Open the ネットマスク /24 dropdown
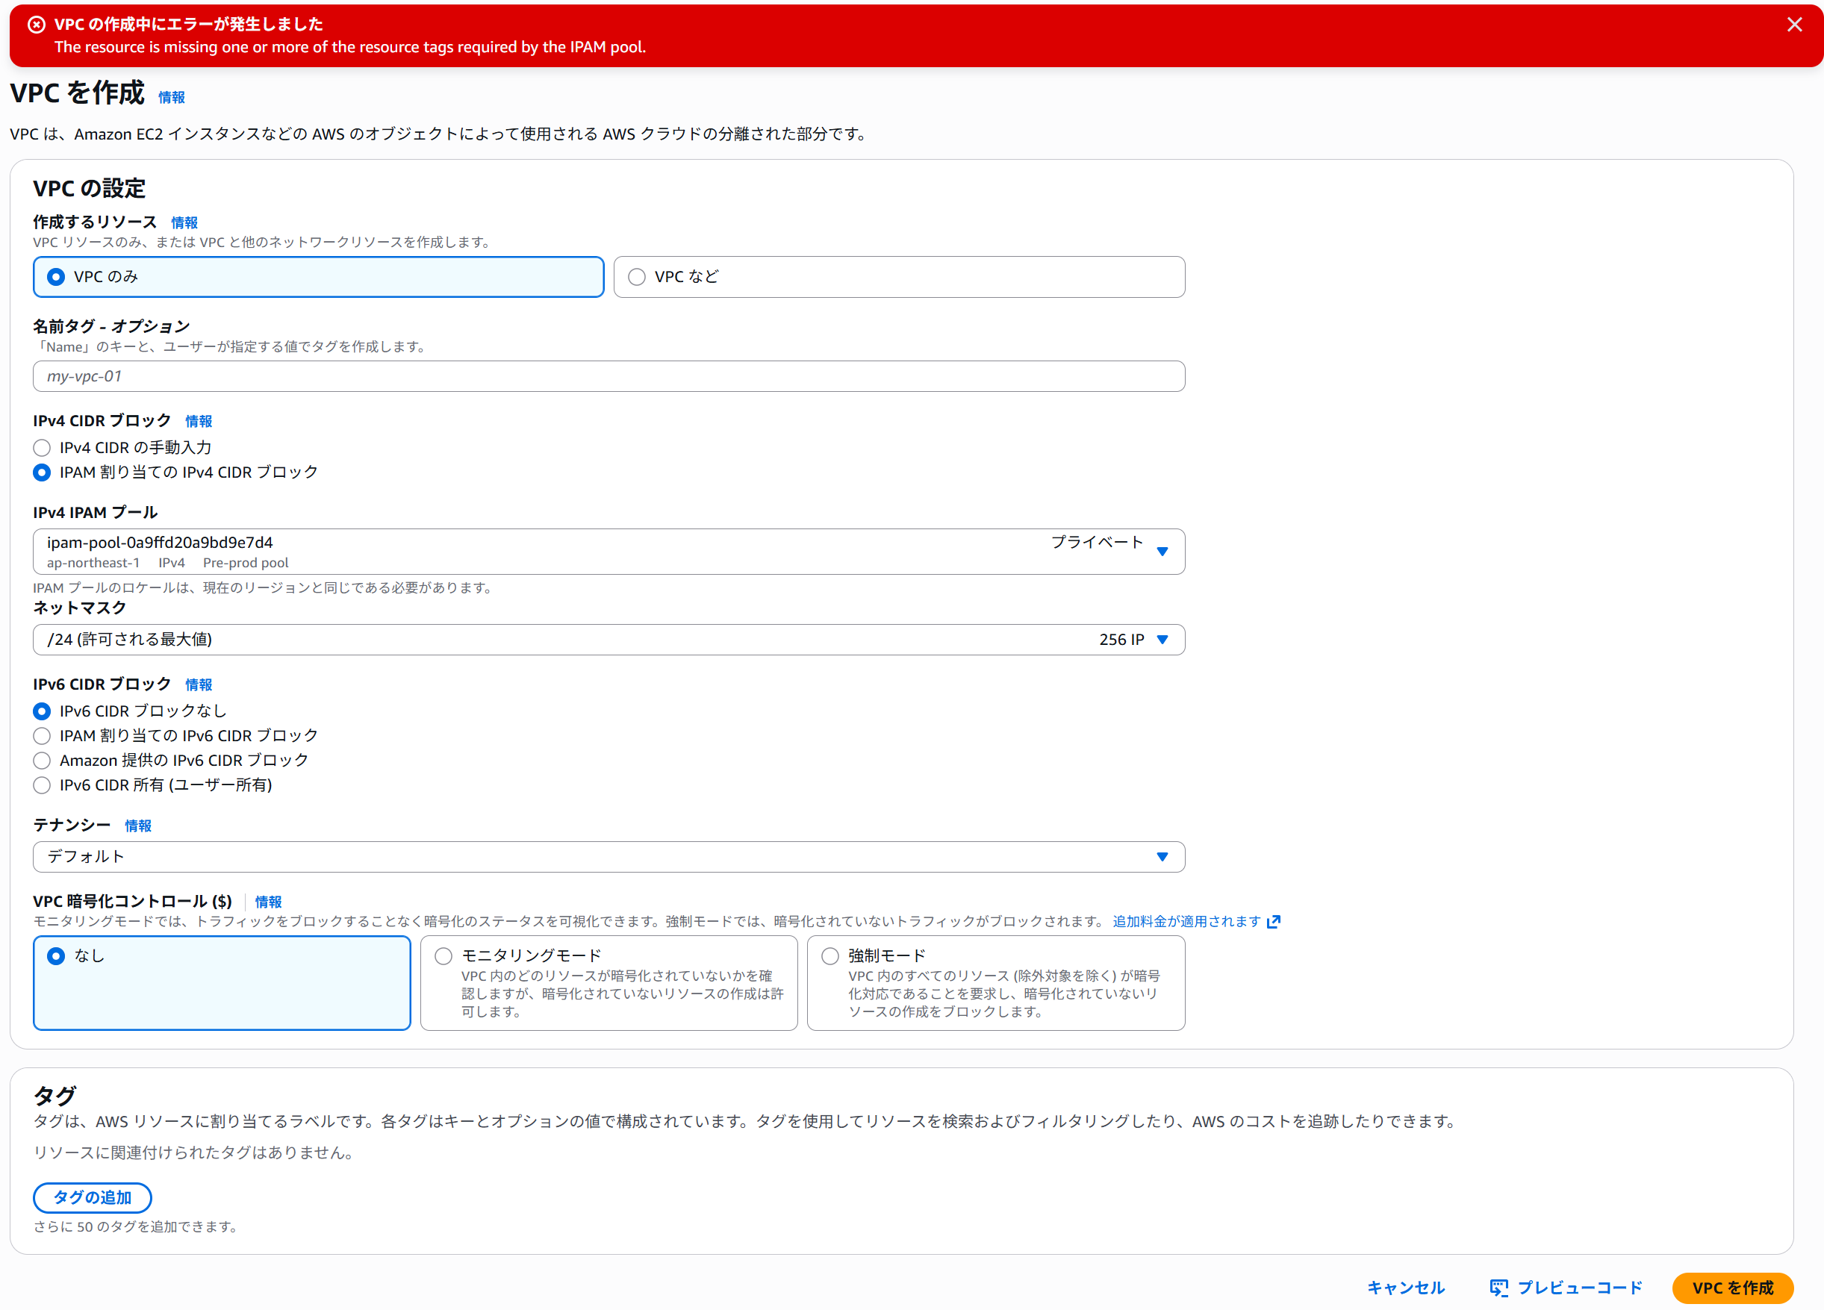The width and height of the screenshot is (1824, 1310). [x=608, y=639]
